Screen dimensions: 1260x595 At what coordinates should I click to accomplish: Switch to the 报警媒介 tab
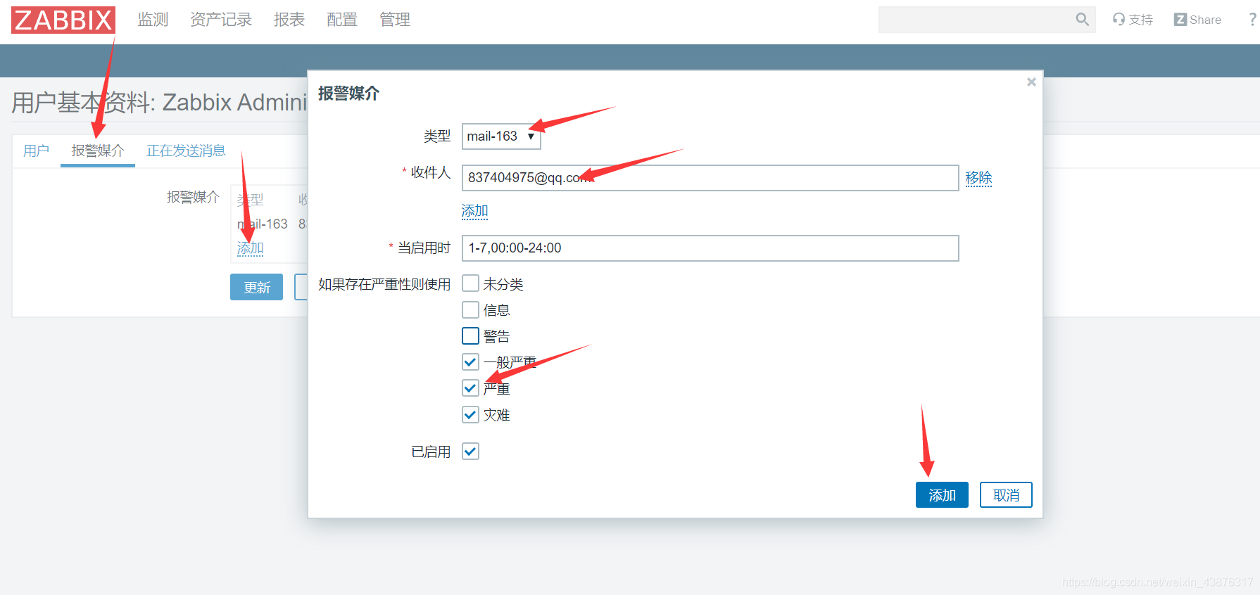[x=98, y=151]
